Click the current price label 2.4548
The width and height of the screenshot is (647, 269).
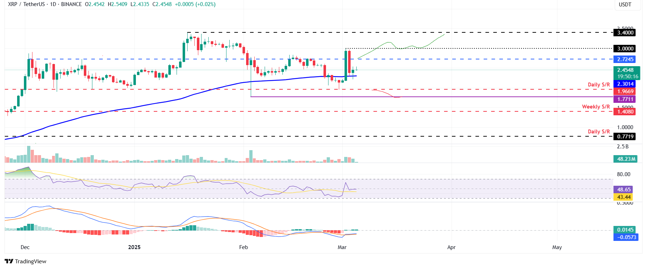(626, 70)
